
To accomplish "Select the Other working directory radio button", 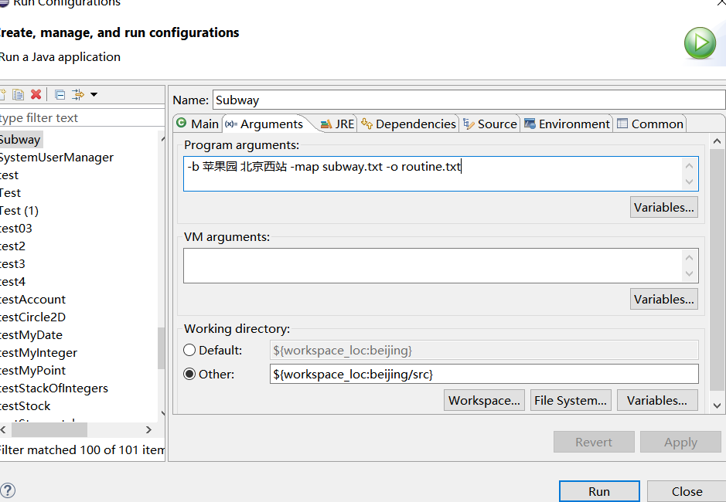I will coord(189,374).
